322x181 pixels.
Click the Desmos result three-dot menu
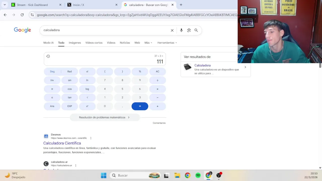[91, 138]
